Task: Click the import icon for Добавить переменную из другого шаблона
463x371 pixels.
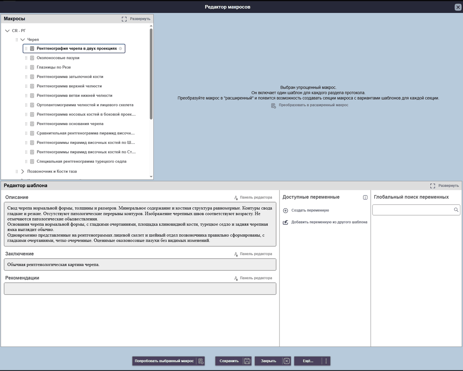Action: tap(286, 222)
